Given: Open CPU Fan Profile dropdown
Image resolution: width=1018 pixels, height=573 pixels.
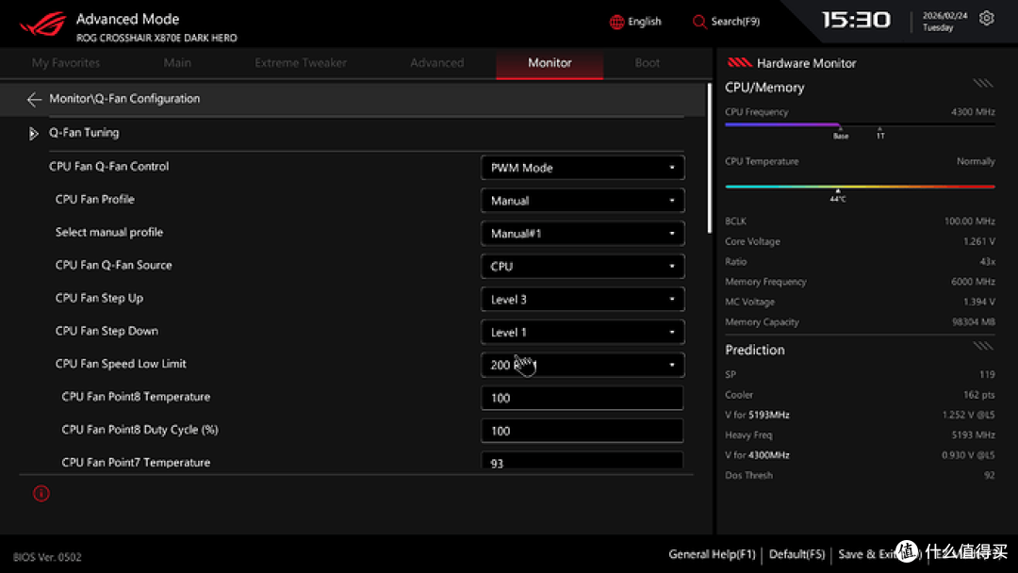Looking at the screenshot, I should coord(583,201).
